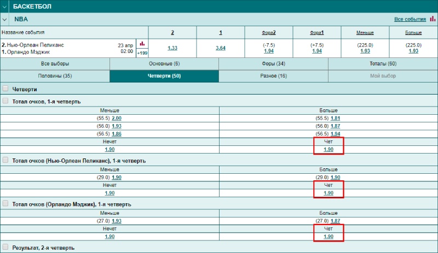Click the Больше column header link
The height and width of the screenshot is (253, 438).
[x=413, y=33]
